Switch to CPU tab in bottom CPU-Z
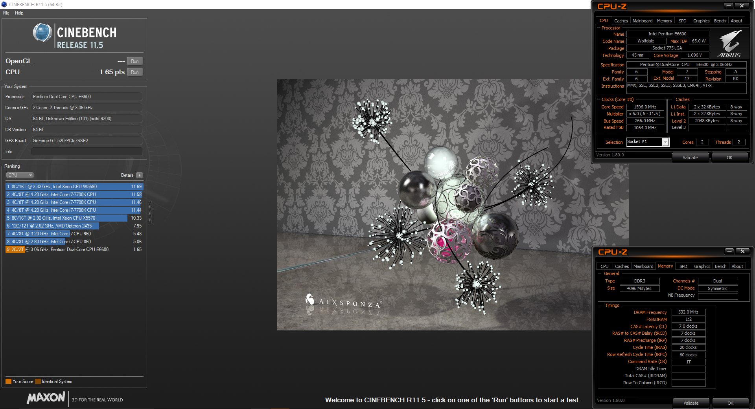This screenshot has height=409, width=755. point(604,266)
